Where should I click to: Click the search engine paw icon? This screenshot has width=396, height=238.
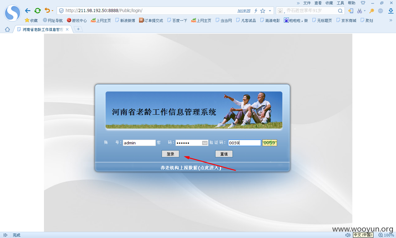[x=280, y=11]
